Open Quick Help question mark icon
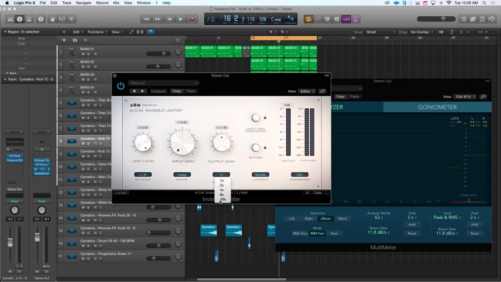Image resolution: width=501 pixels, height=282 pixels. (x=41, y=19)
